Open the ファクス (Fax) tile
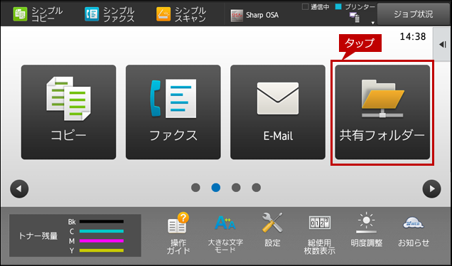 tap(173, 112)
